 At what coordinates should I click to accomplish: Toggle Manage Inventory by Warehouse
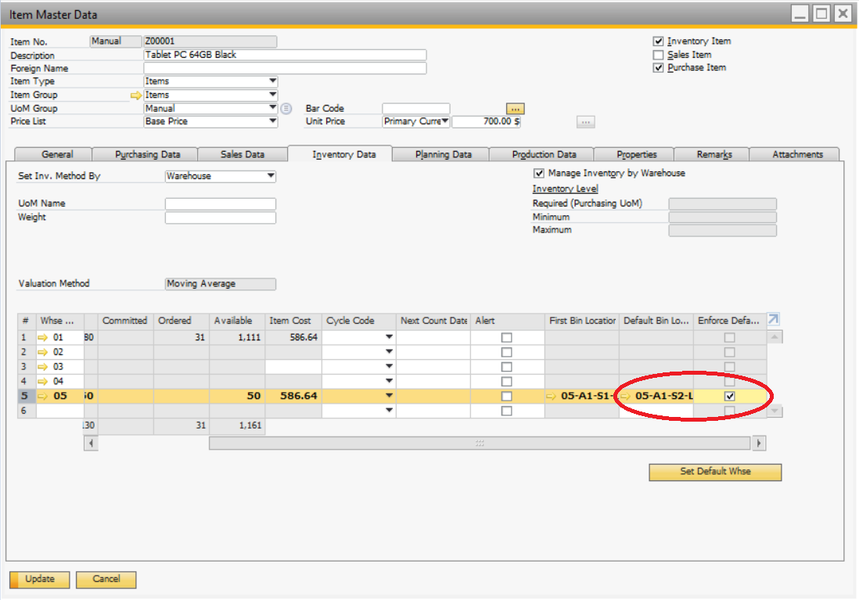pyautogui.click(x=539, y=173)
